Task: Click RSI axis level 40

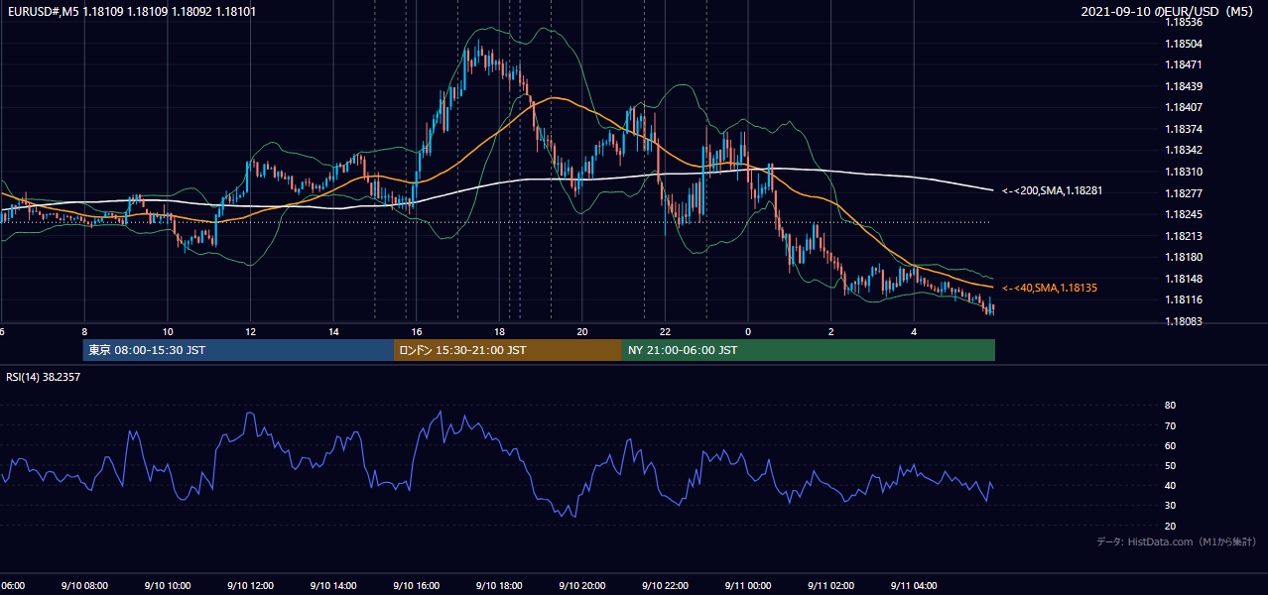Action: (x=1171, y=486)
